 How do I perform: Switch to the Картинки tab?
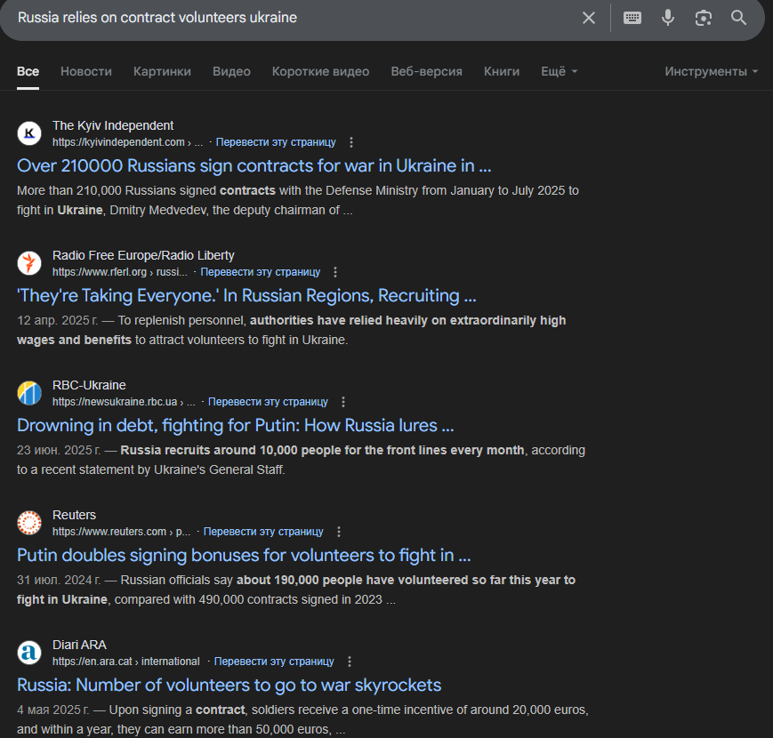(162, 72)
